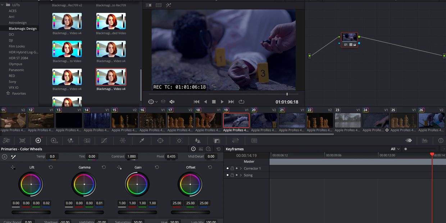Screen dimensions: 446x223
Task: Open the Power Window palette
Action: [x=160, y=141]
